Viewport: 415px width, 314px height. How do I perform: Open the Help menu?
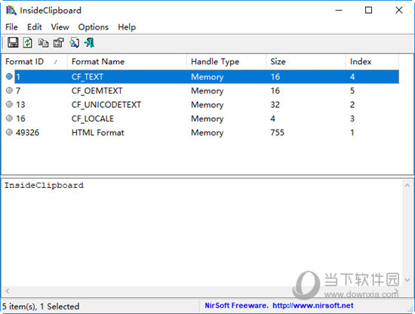[127, 27]
